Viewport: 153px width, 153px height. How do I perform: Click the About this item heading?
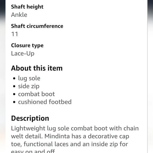click(x=37, y=68)
